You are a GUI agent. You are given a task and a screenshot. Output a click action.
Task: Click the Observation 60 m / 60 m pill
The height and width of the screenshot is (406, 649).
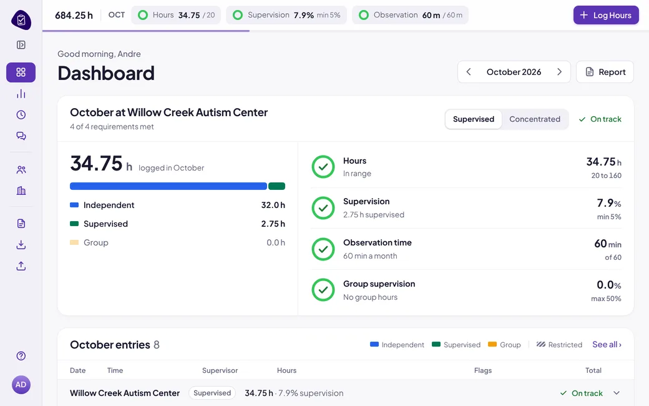[x=410, y=16]
